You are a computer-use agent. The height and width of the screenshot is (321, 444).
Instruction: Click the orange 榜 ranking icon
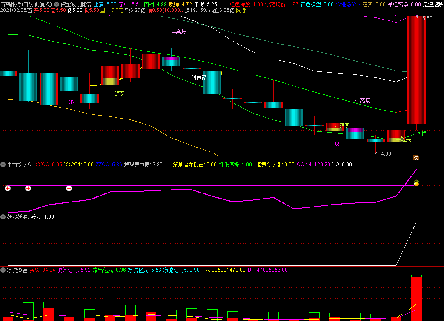pos(416,158)
